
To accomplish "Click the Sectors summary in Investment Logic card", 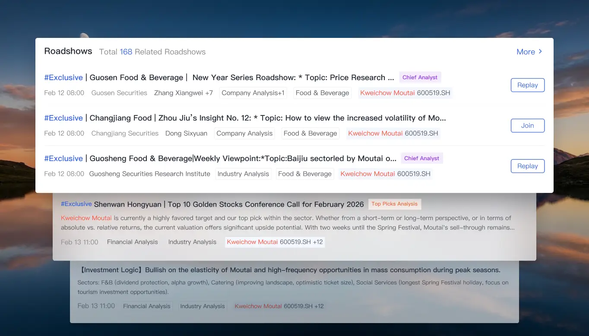I will pyautogui.click(x=293, y=287).
